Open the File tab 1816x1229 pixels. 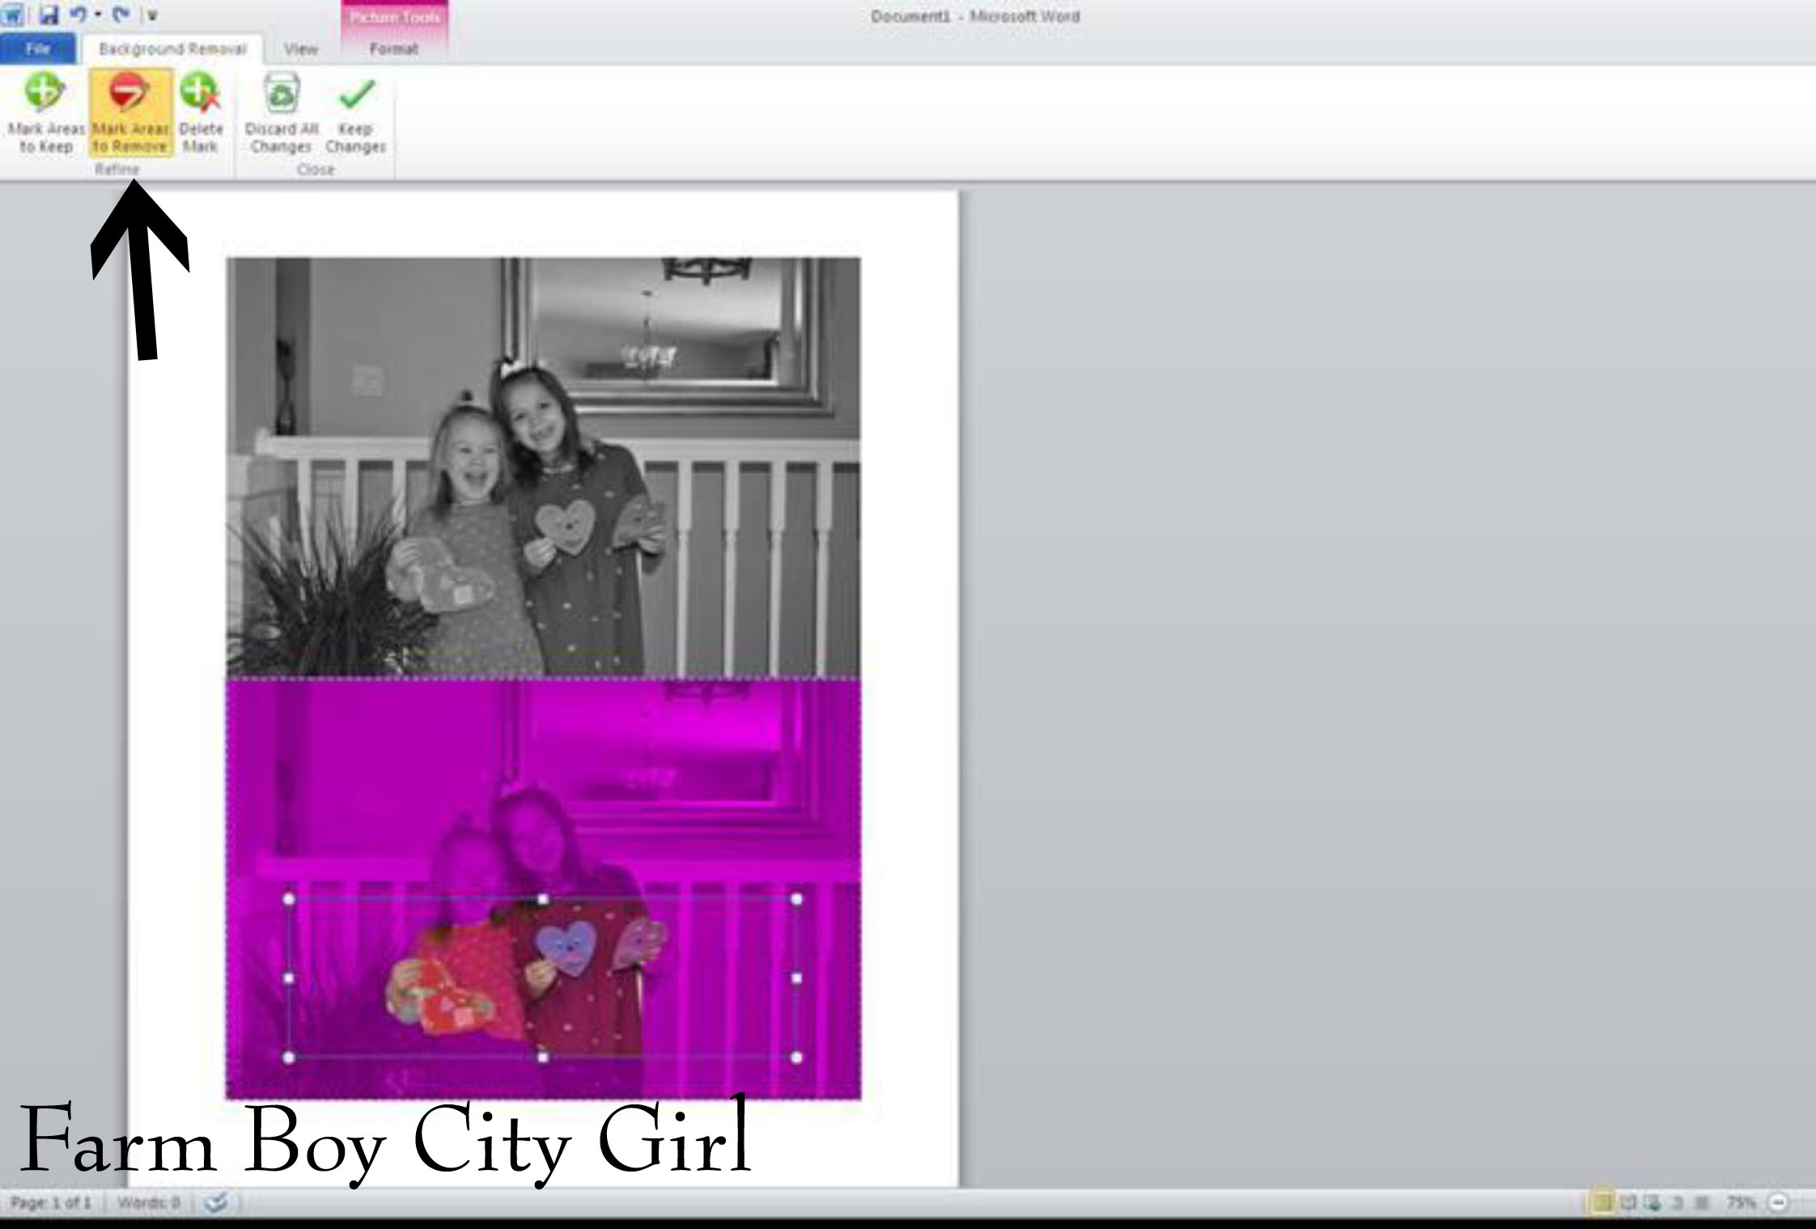37,49
